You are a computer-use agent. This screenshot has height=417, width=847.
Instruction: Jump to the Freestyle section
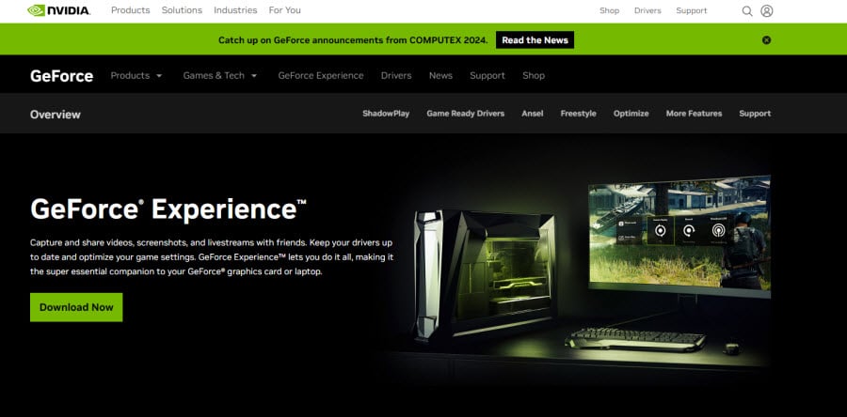pos(579,114)
